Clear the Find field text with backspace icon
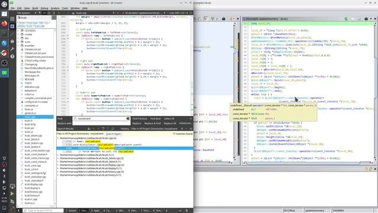378x213 pixels. click(128, 118)
